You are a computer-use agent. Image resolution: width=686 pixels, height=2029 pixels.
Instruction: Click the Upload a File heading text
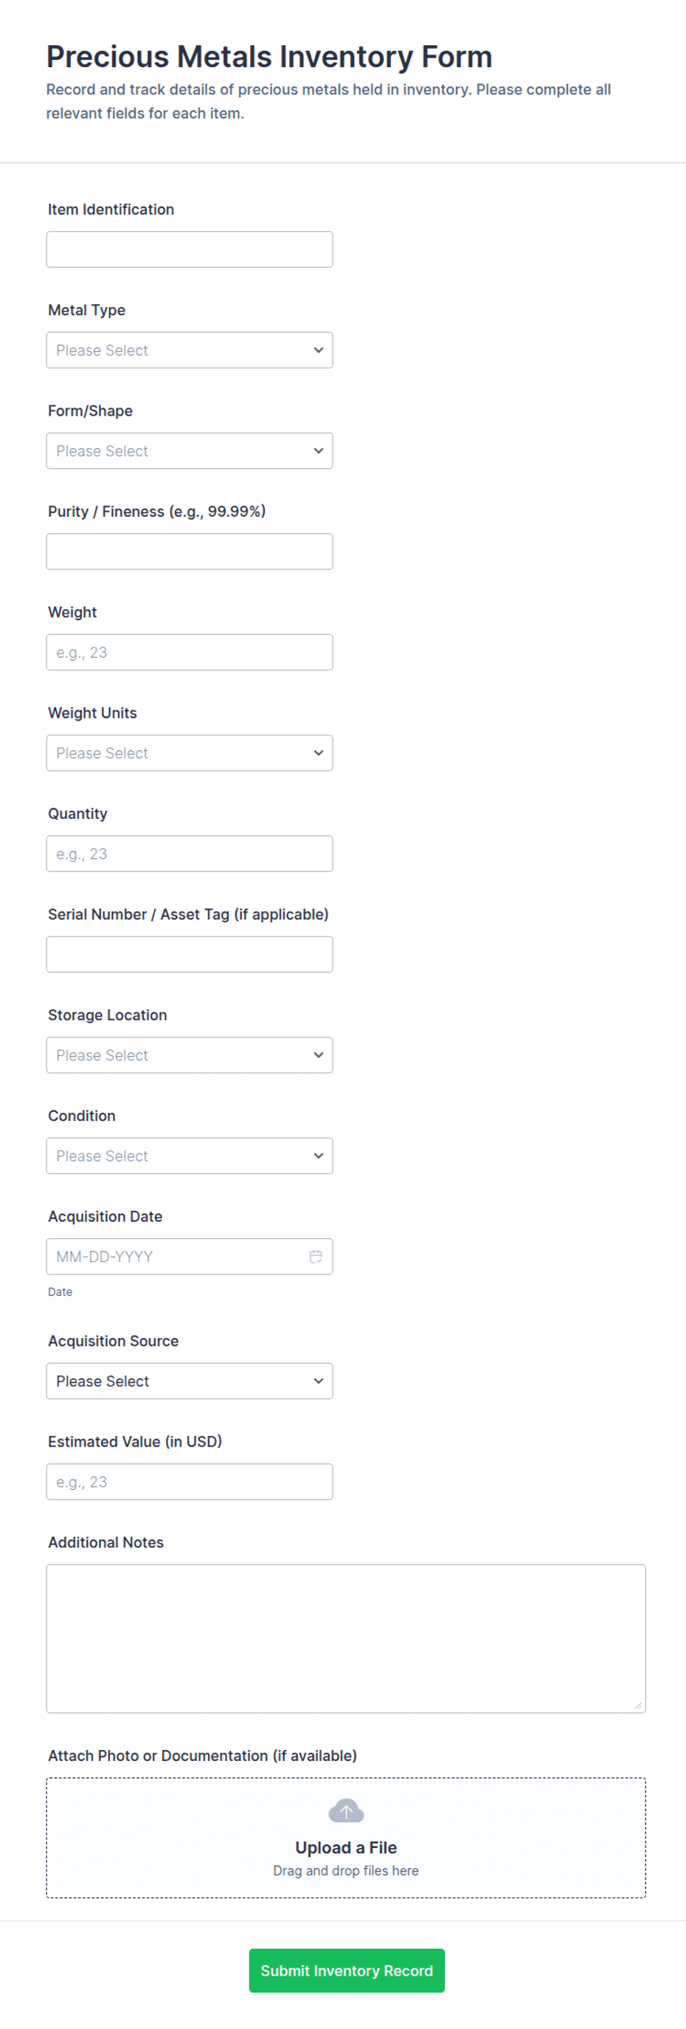[345, 1848]
